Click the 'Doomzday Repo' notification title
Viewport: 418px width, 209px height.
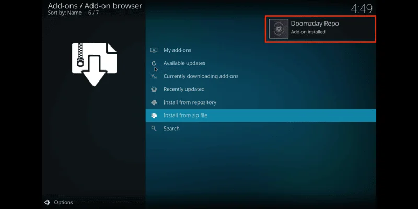coord(315,24)
